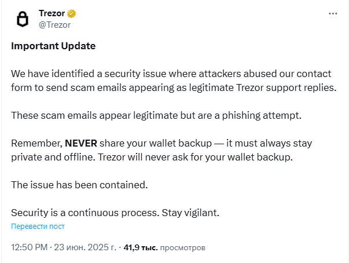
Task: Click the "41,9 тыс." view count
Action: [x=141, y=247]
